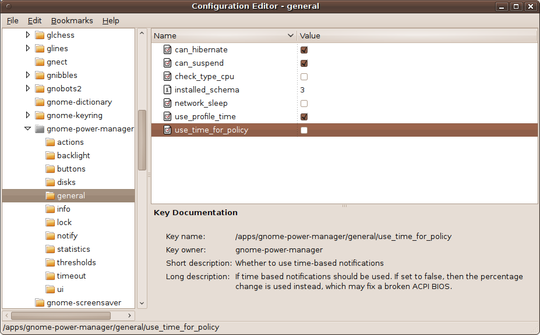Click the glchess folder icon
This screenshot has height=335, width=540.
40,35
